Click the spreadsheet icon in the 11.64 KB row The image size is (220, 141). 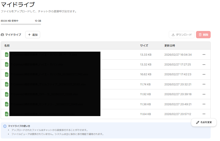pyautogui.click(x=7, y=114)
